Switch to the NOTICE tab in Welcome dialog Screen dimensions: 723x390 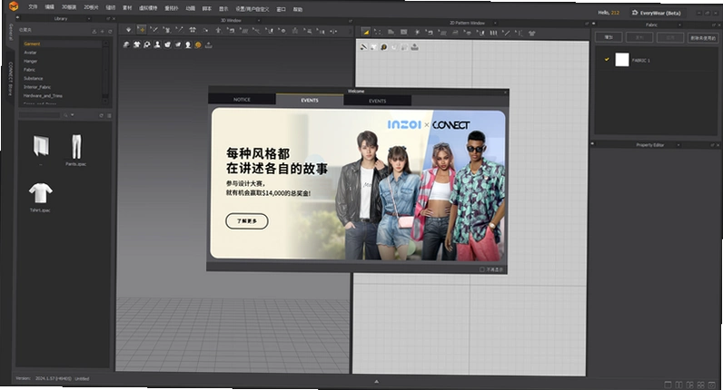[242, 100]
